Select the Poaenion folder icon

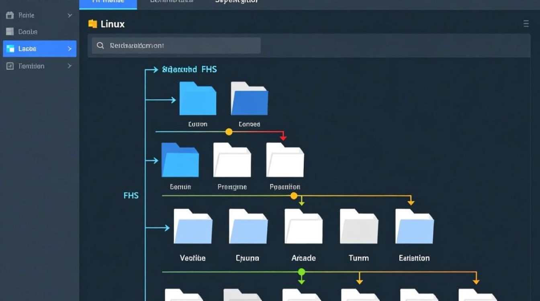[x=284, y=161]
